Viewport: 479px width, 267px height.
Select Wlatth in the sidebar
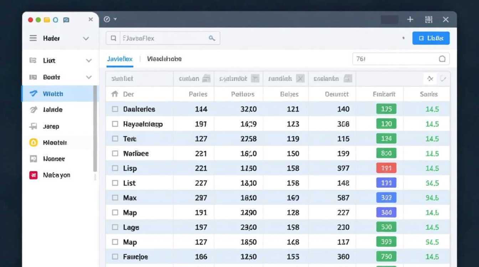click(57, 93)
